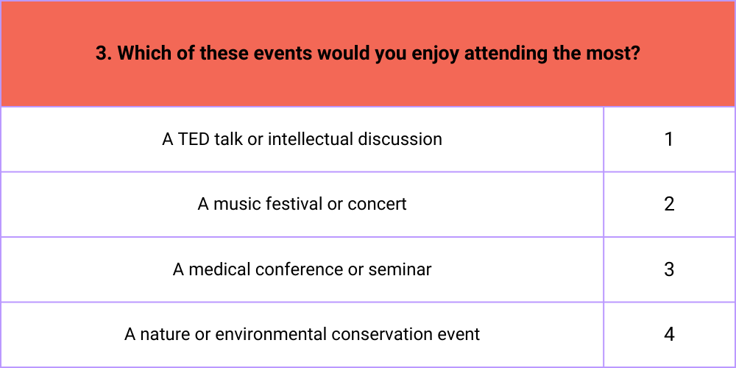
Task: Pick 'A nature or environmental conservation event'
Action: point(302,334)
